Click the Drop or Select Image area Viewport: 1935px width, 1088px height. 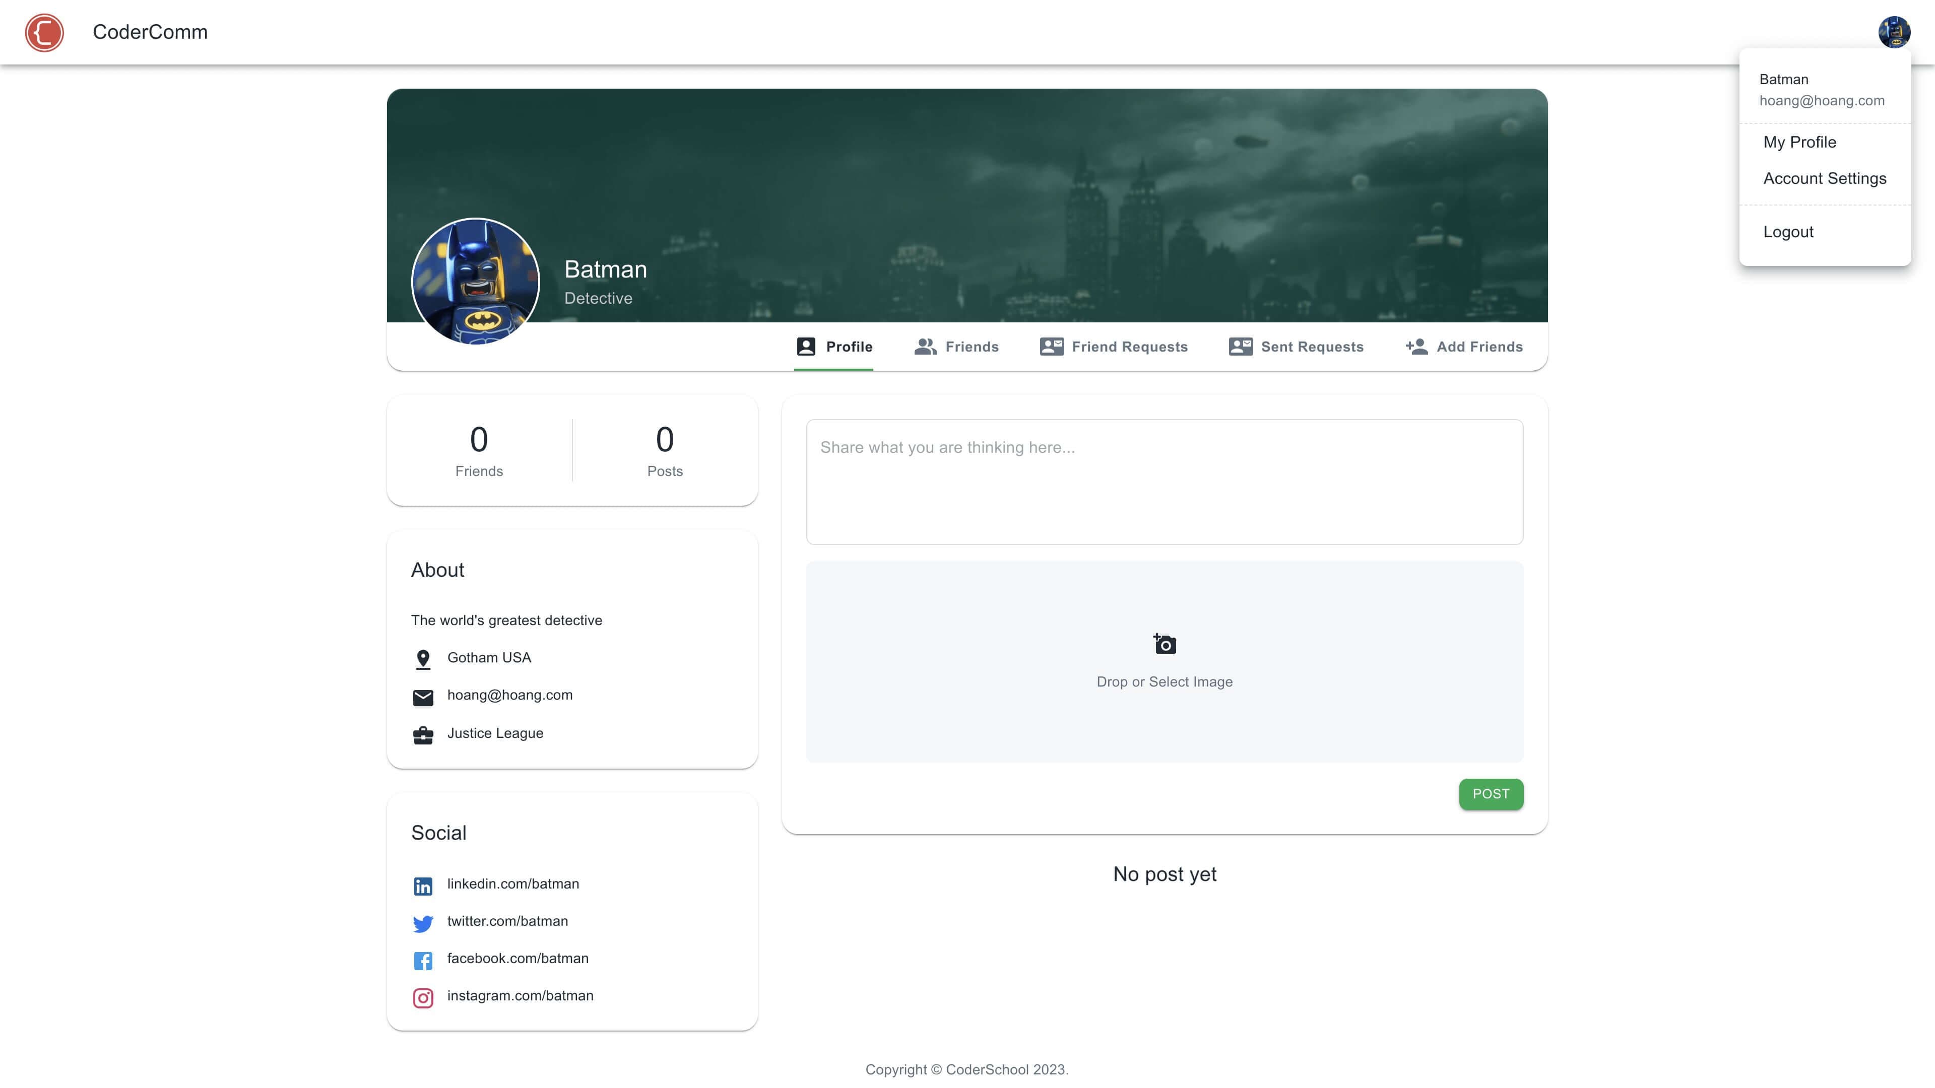[1165, 661]
